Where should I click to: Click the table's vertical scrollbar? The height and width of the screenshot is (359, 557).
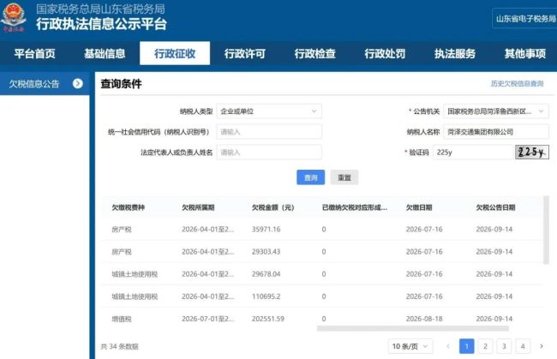(x=546, y=230)
